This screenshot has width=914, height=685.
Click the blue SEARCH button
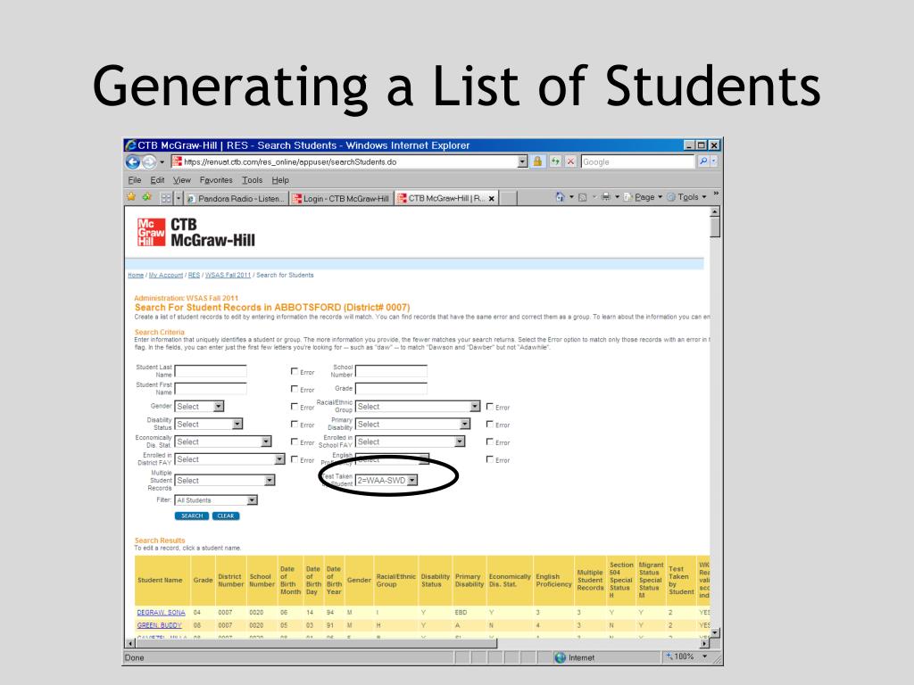[192, 516]
